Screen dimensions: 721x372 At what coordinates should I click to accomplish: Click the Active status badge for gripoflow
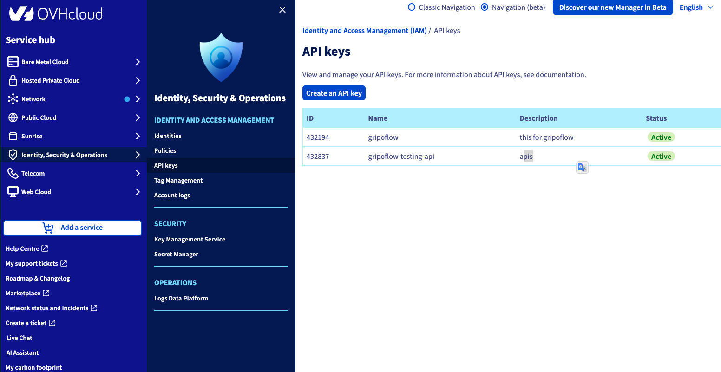pyautogui.click(x=661, y=137)
